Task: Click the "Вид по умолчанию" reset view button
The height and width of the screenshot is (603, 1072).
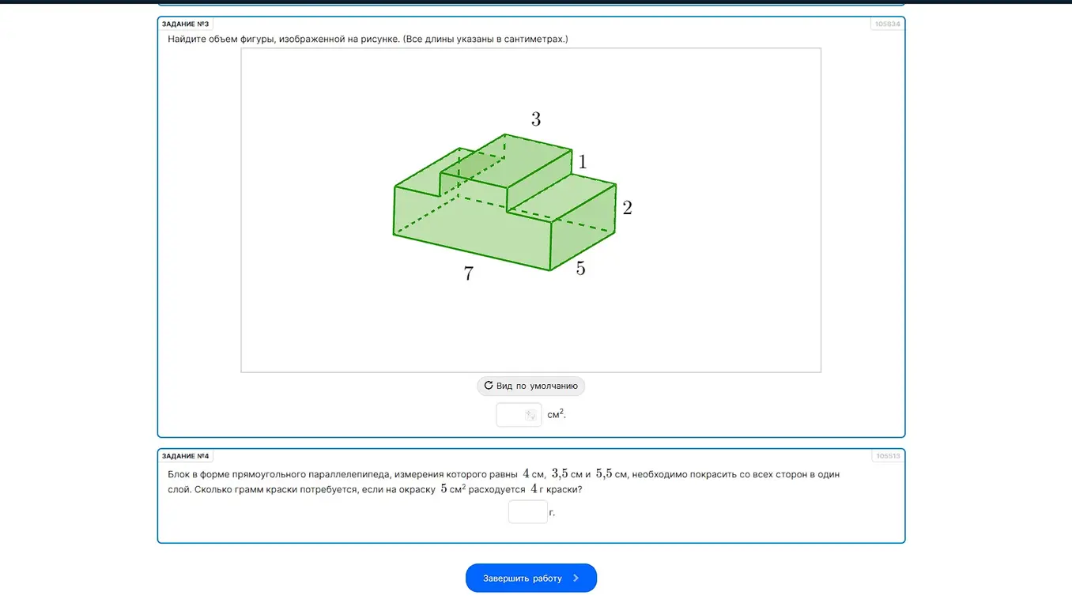Action: pos(530,386)
